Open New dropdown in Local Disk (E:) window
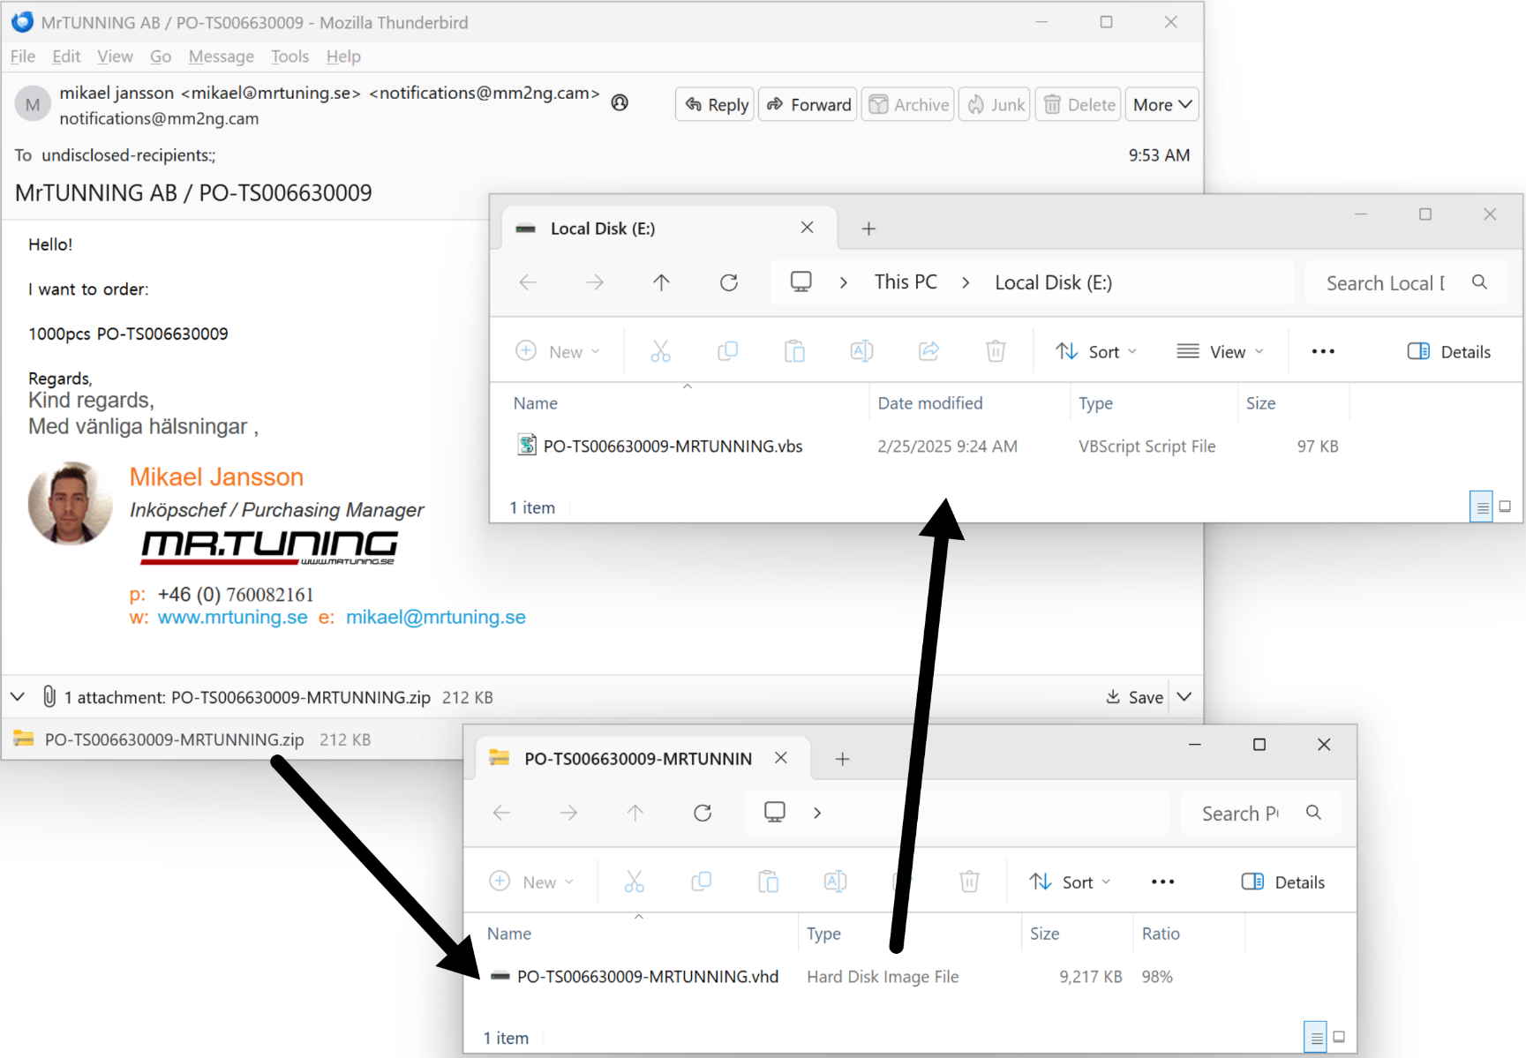The image size is (1526, 1058). 558,351
